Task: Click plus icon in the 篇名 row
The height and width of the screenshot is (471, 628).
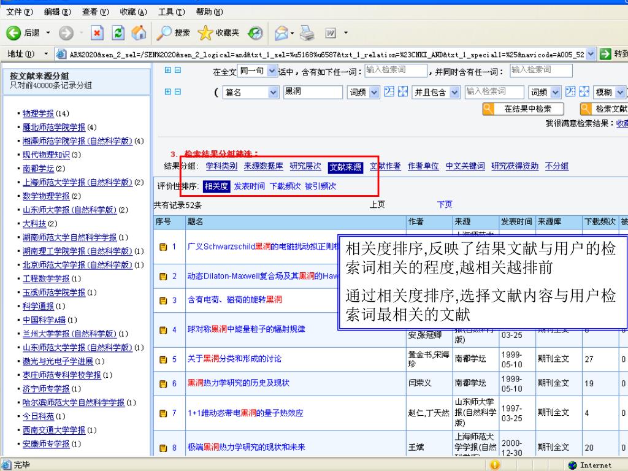Action: [x=168, y=92]
